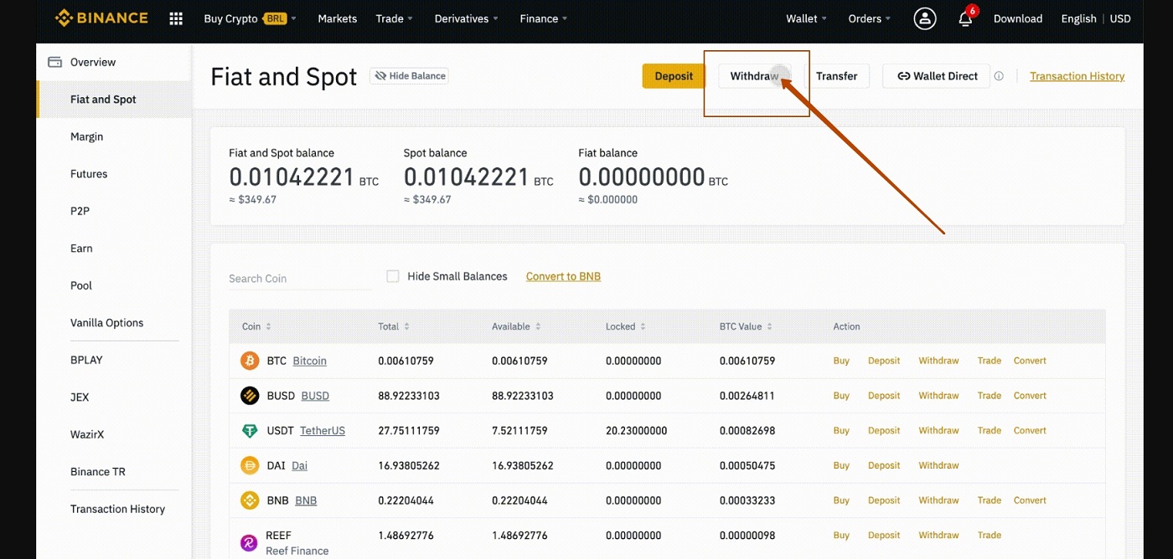Click the BUSD coin icon
This screenshot has height=559, width=1173.
coord(250,396)
